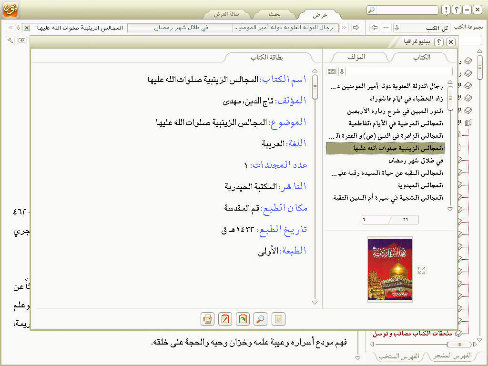
Task: Switch to the المؤلف tab
Action: 356,57
